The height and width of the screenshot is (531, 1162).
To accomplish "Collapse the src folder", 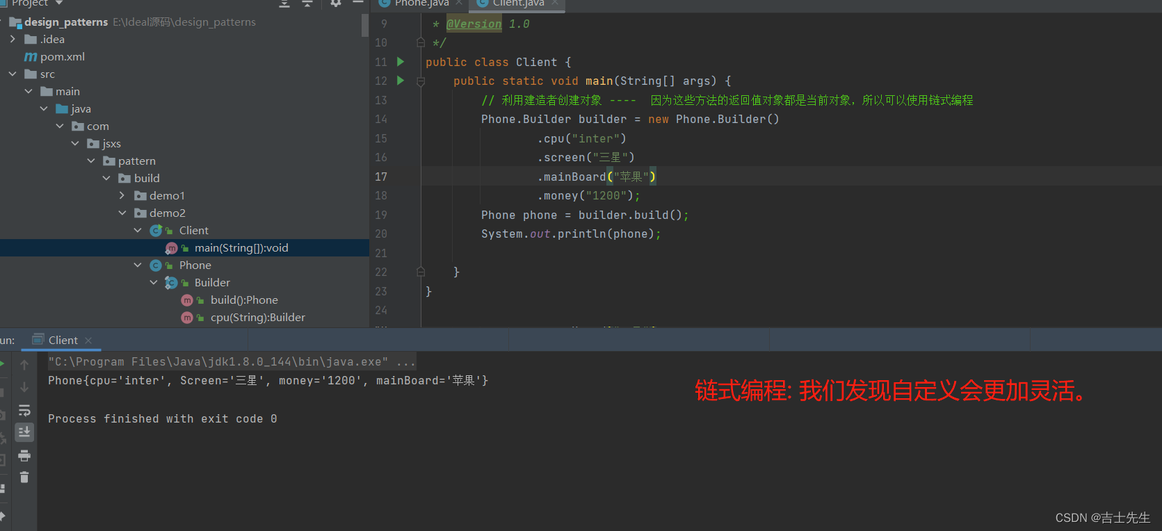I will point(13,74).
